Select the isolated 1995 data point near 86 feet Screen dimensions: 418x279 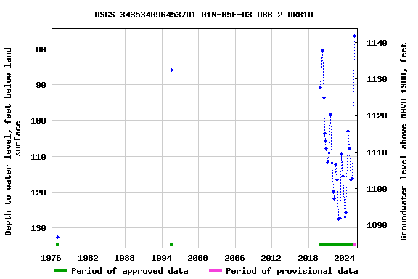pyautogui.click(x=171, y=70)
